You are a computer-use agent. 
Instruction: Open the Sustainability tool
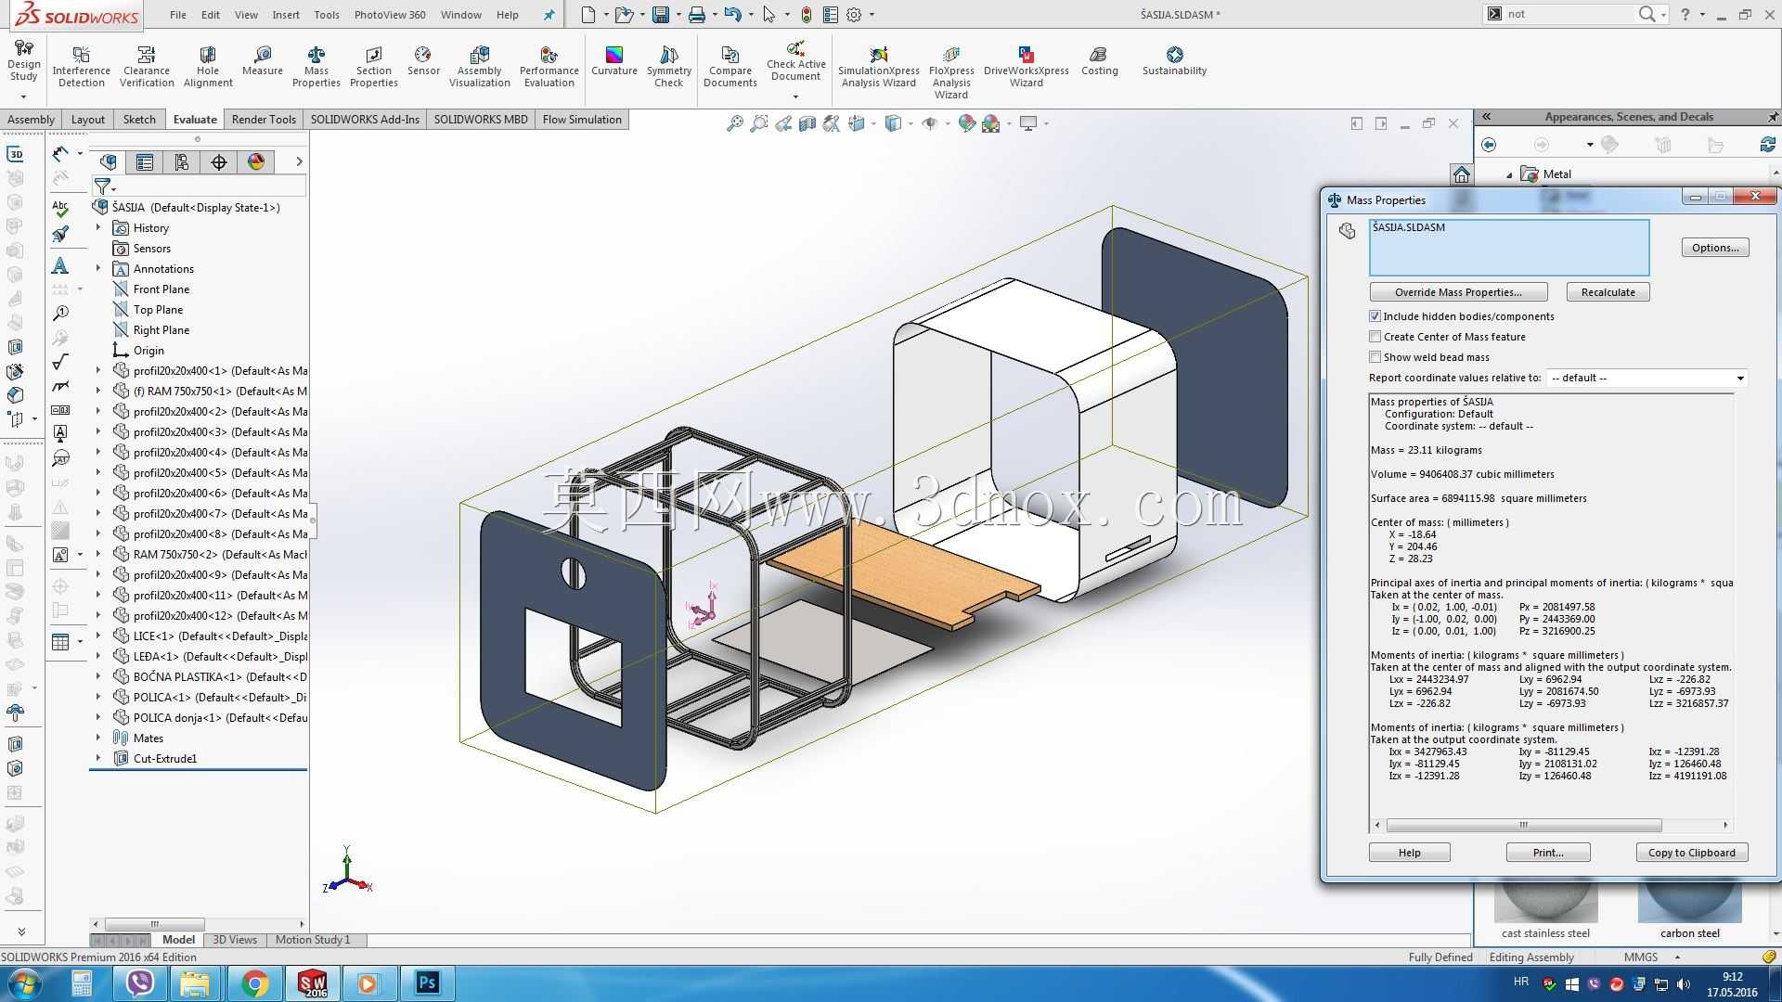coord(1175,61)
